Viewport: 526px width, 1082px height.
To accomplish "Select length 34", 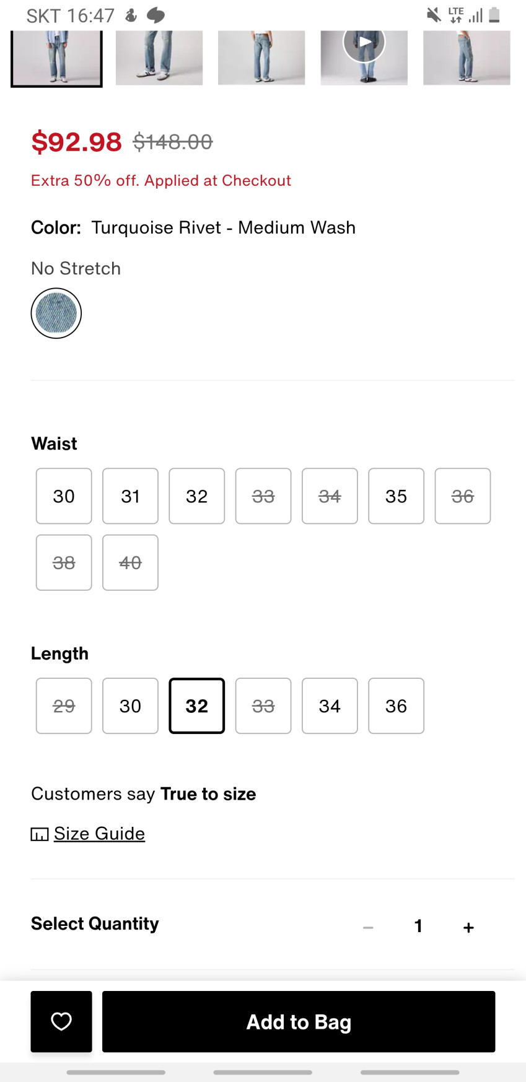I will click(x=330, y=706).
